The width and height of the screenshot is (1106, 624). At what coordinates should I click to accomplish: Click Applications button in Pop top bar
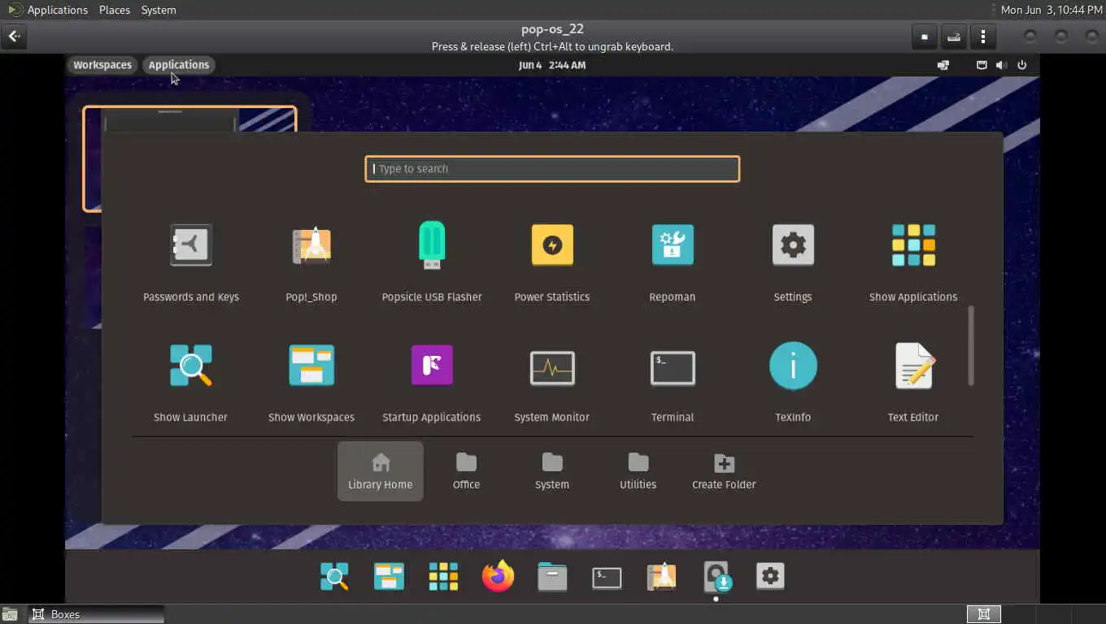point(179,65)
